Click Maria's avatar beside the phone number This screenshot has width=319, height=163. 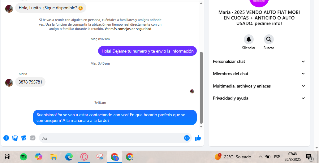9,83
